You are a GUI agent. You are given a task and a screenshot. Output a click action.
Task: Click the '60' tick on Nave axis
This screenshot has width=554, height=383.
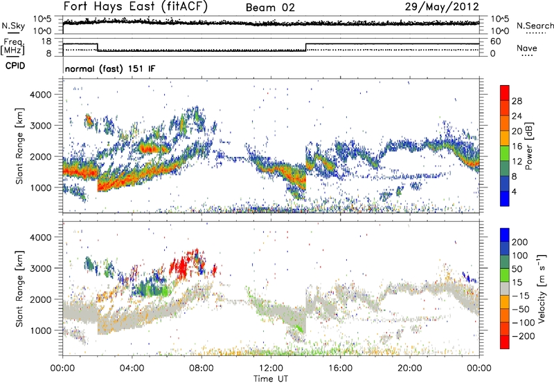coord(496,41)
